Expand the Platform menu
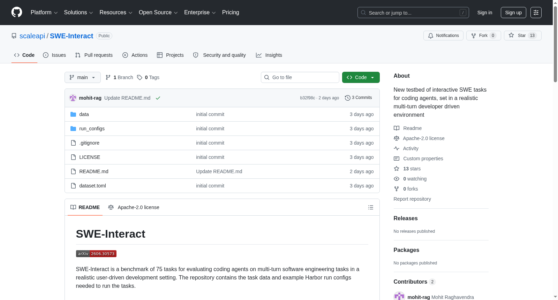The width and height of the screenshot is (558, 300). pyautogui.click(x=44, y=13)
